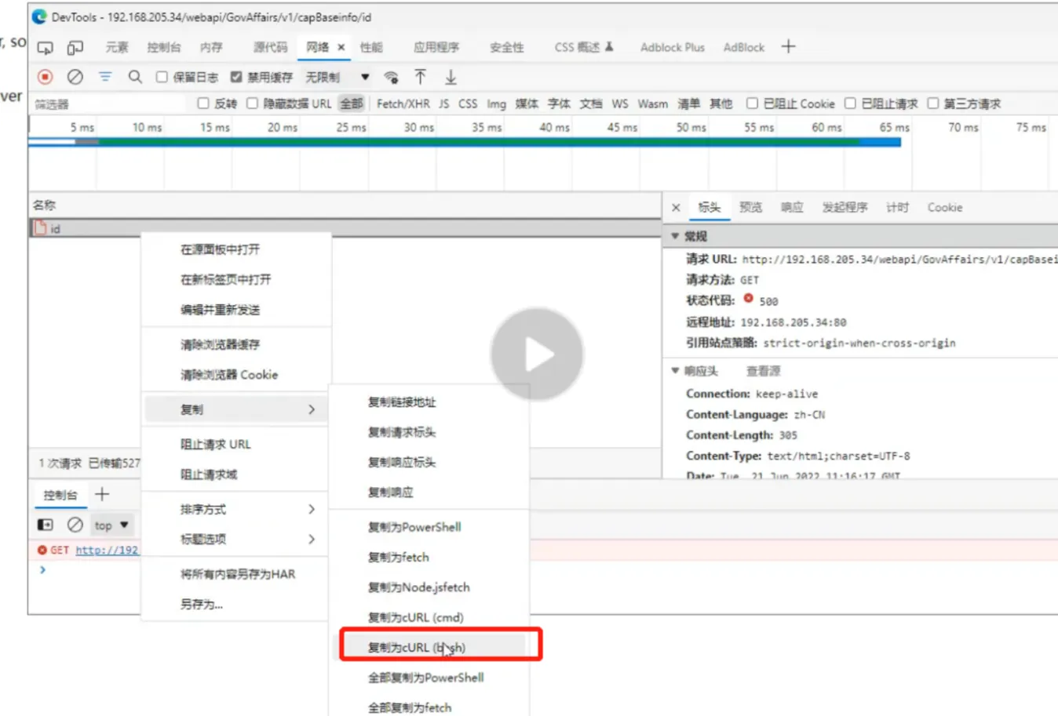Expand the copy submenu arrow
The height and width of the screenshot is (716, 1058).
(x=312, y=409)
